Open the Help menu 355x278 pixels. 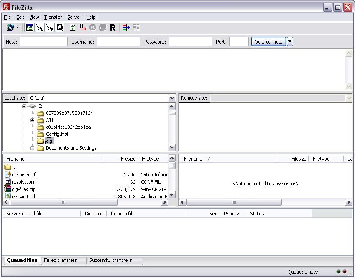(91, 17)
